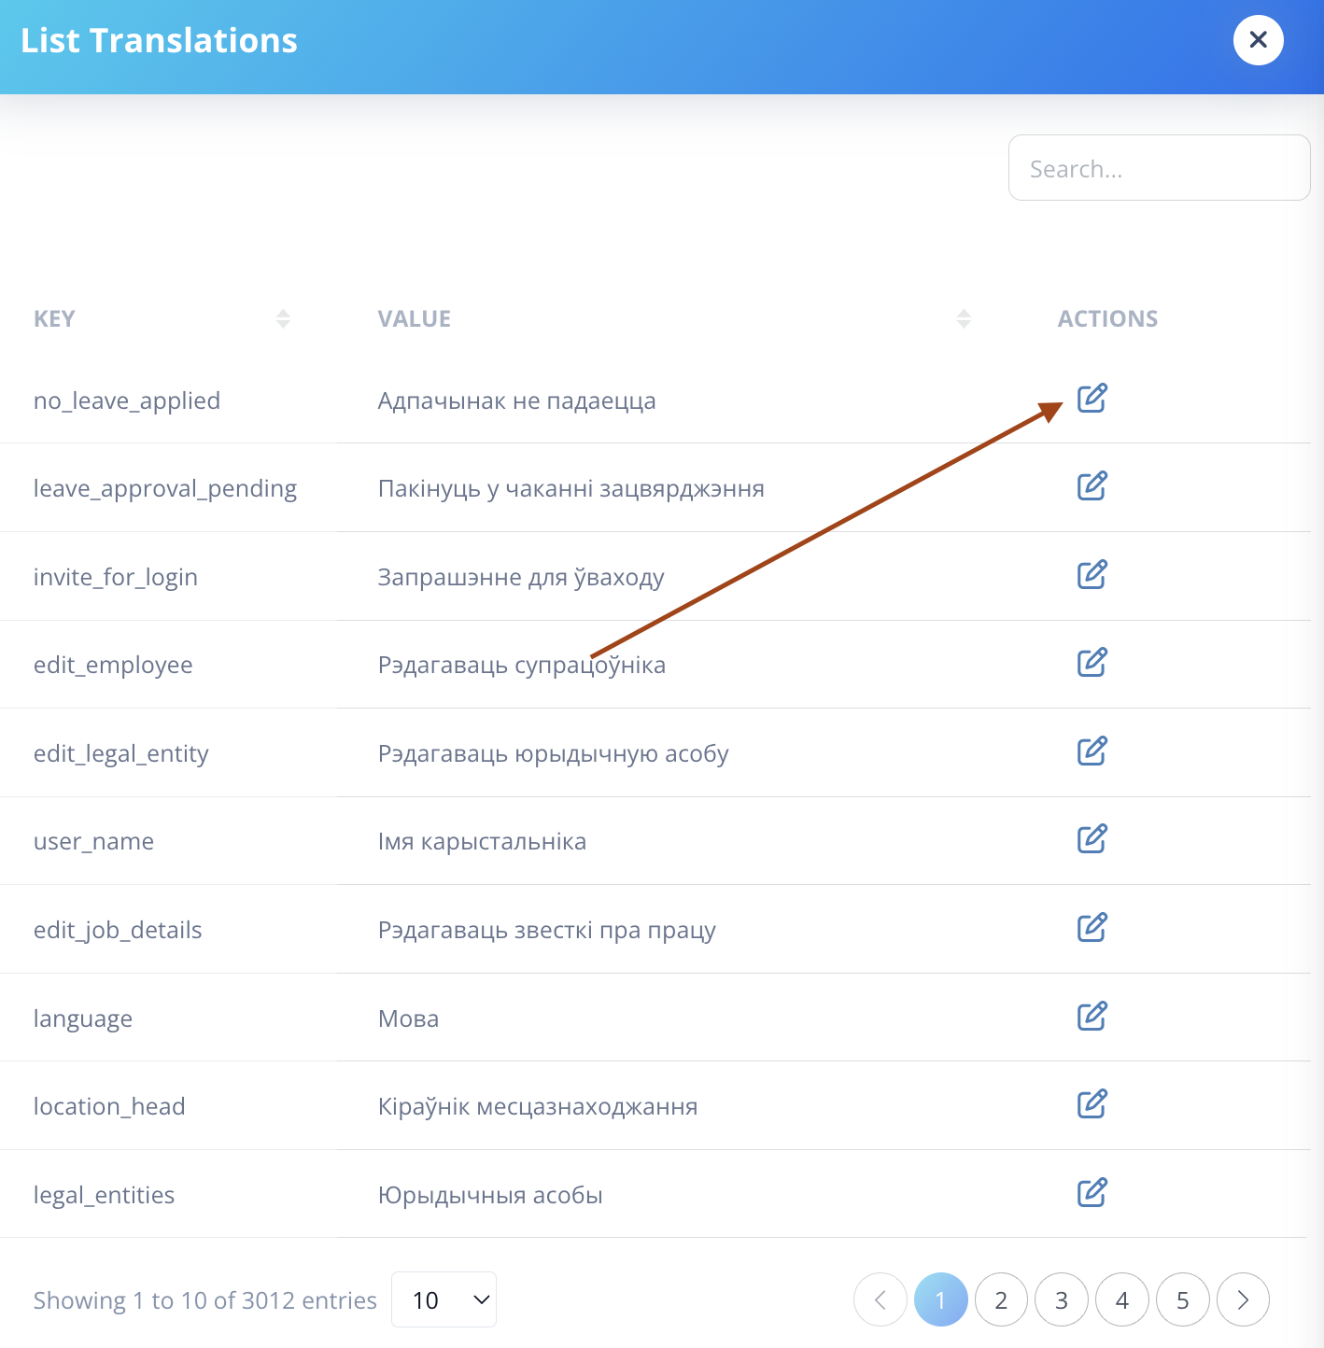Edit the no_leave_applied translation
This screenshot has height=1348, width=1324.
coord(1092,399)
